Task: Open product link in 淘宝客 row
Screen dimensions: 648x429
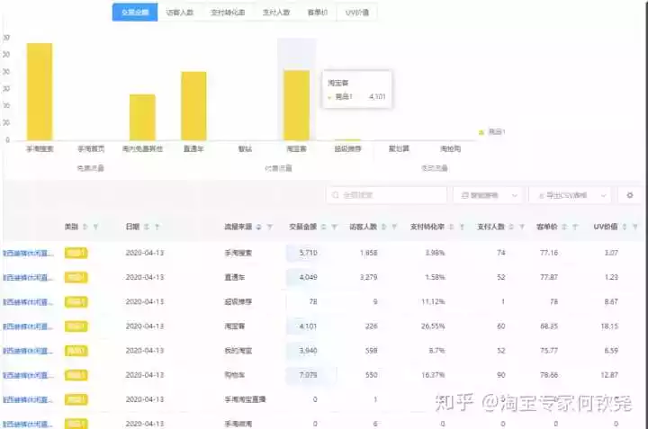Action: coord(28,326)
